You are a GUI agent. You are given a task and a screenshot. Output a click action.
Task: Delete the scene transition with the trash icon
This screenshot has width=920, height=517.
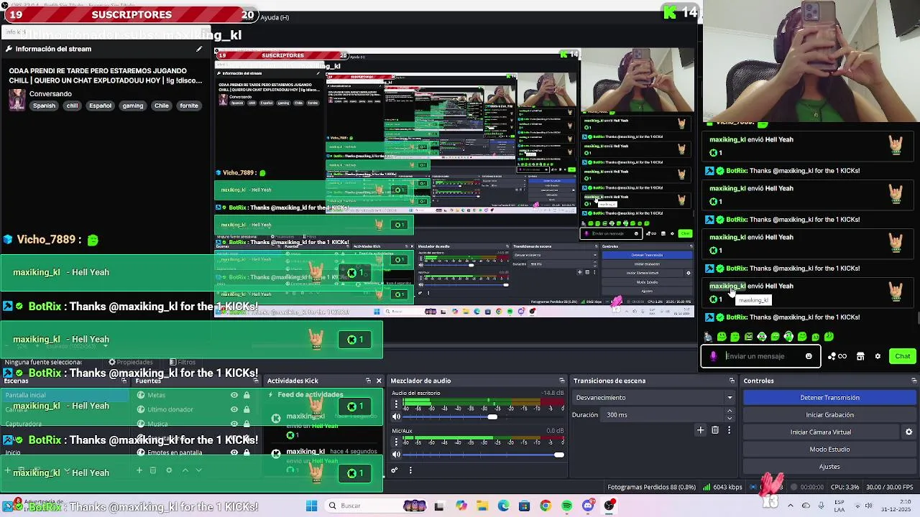click(x=715, y=430)
